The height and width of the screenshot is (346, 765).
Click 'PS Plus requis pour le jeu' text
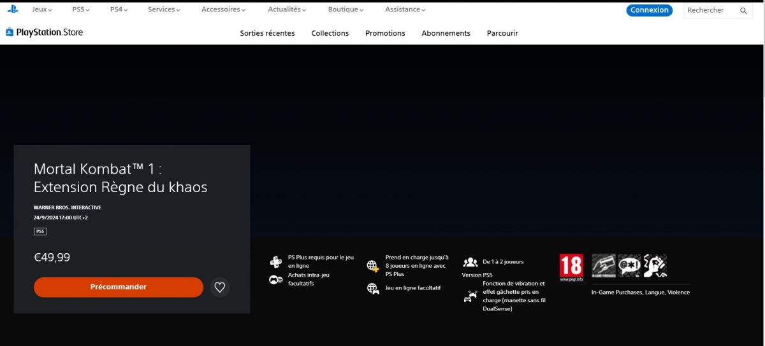pyautogui.click(x=321, y=261)
